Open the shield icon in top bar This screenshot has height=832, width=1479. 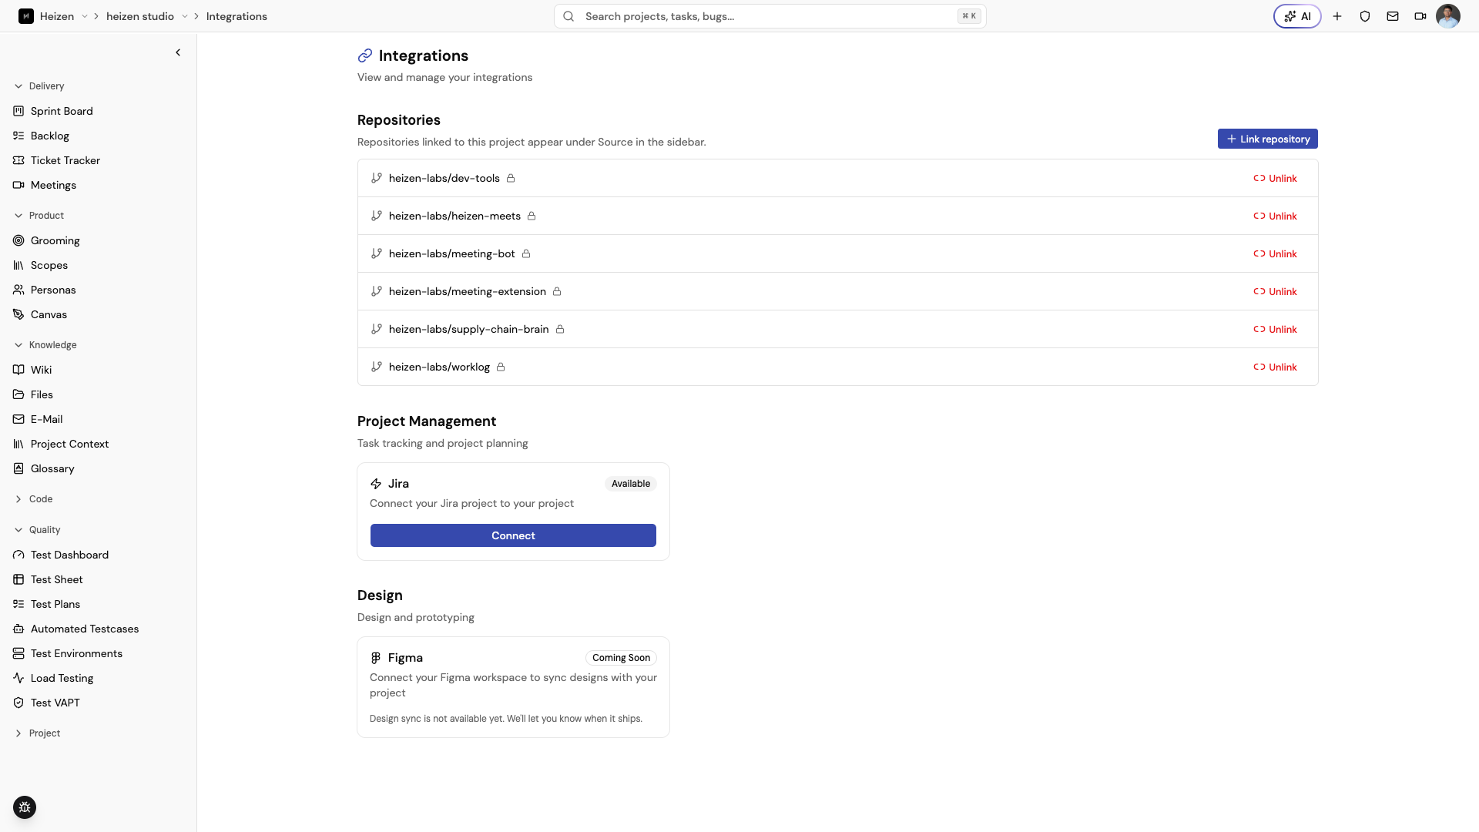click(x=1365, y=16)
